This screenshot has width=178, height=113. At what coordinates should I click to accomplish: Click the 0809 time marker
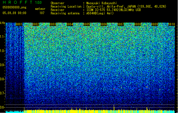pyautogui.click(x=155, y=24)
